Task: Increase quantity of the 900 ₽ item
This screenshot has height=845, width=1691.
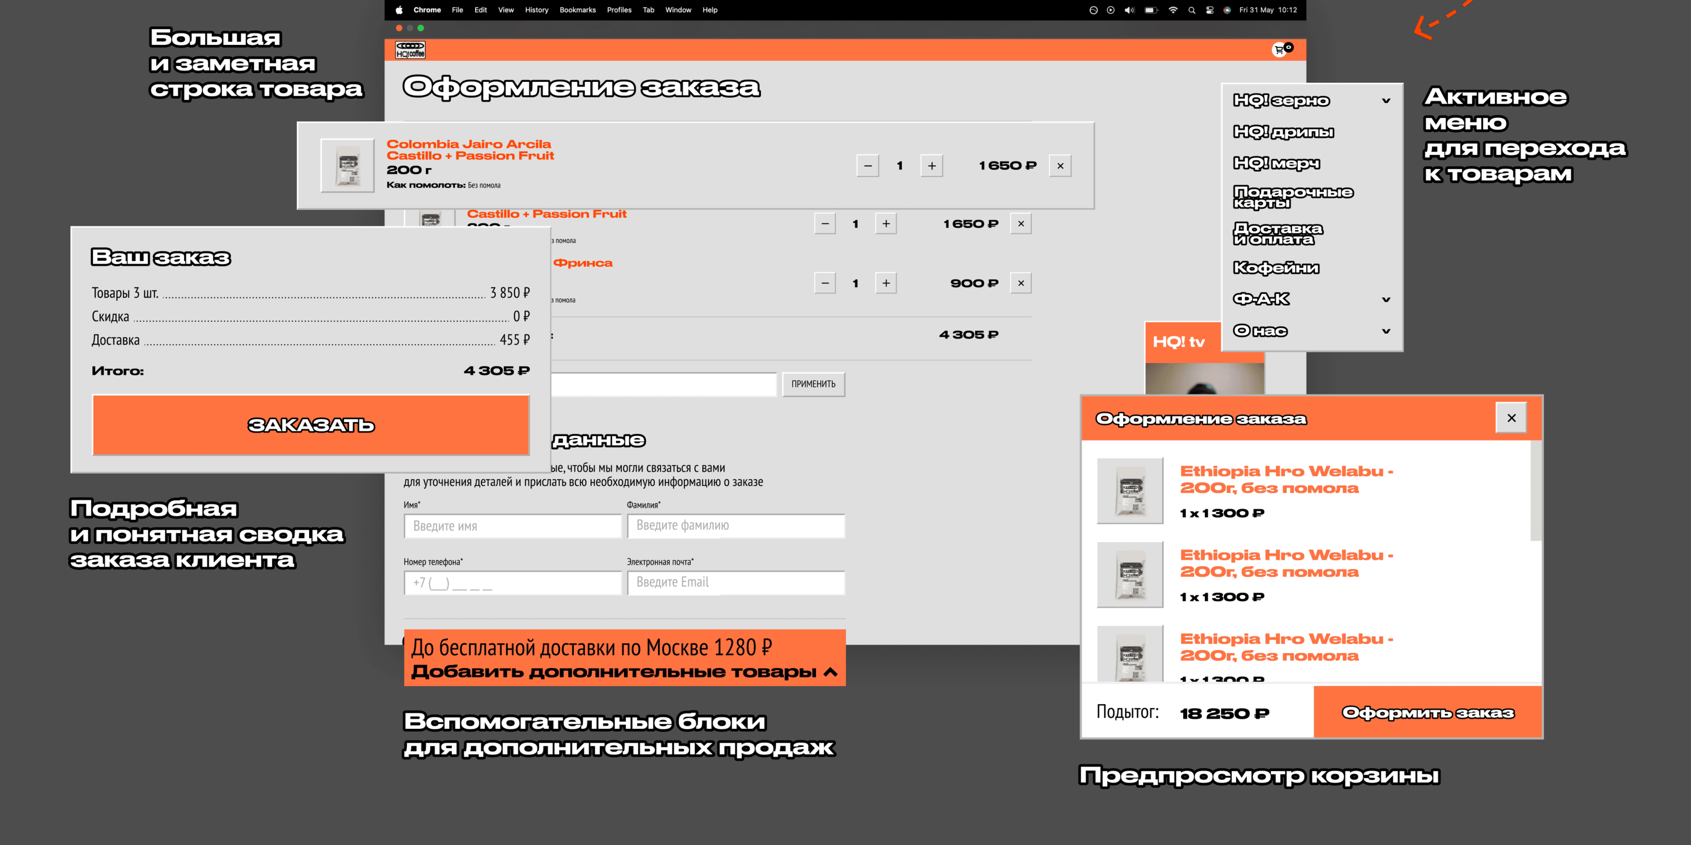Action: [x=886, y=284]
